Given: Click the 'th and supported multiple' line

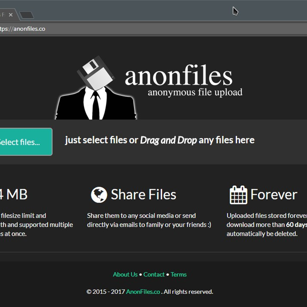Looking at the screenshot, I should pos(36,225).
